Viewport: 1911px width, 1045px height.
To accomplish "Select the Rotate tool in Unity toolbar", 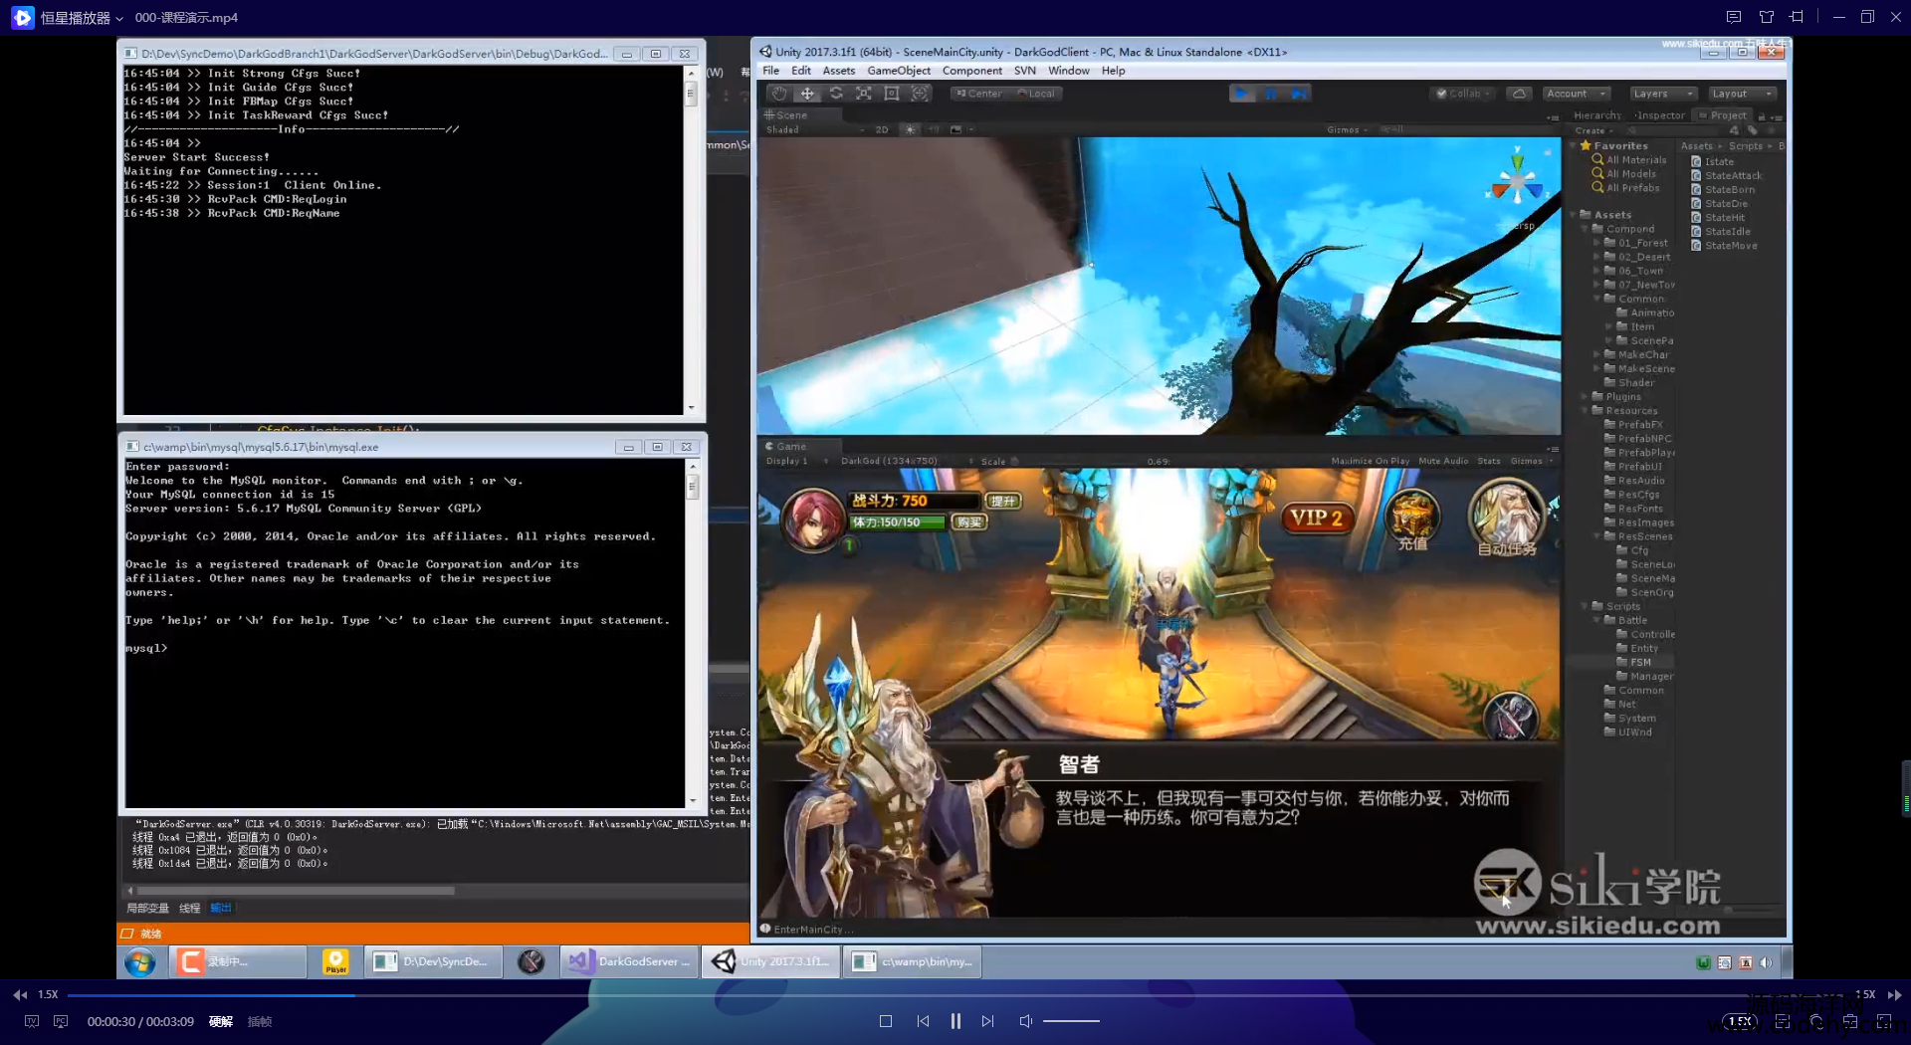I will (x=835, y=94).
